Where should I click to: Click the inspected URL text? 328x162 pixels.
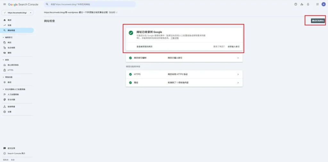tap(80, 12)
